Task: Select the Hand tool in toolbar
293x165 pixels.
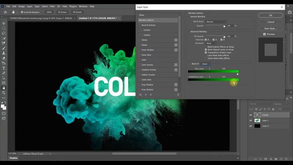Action: [4, 88]
